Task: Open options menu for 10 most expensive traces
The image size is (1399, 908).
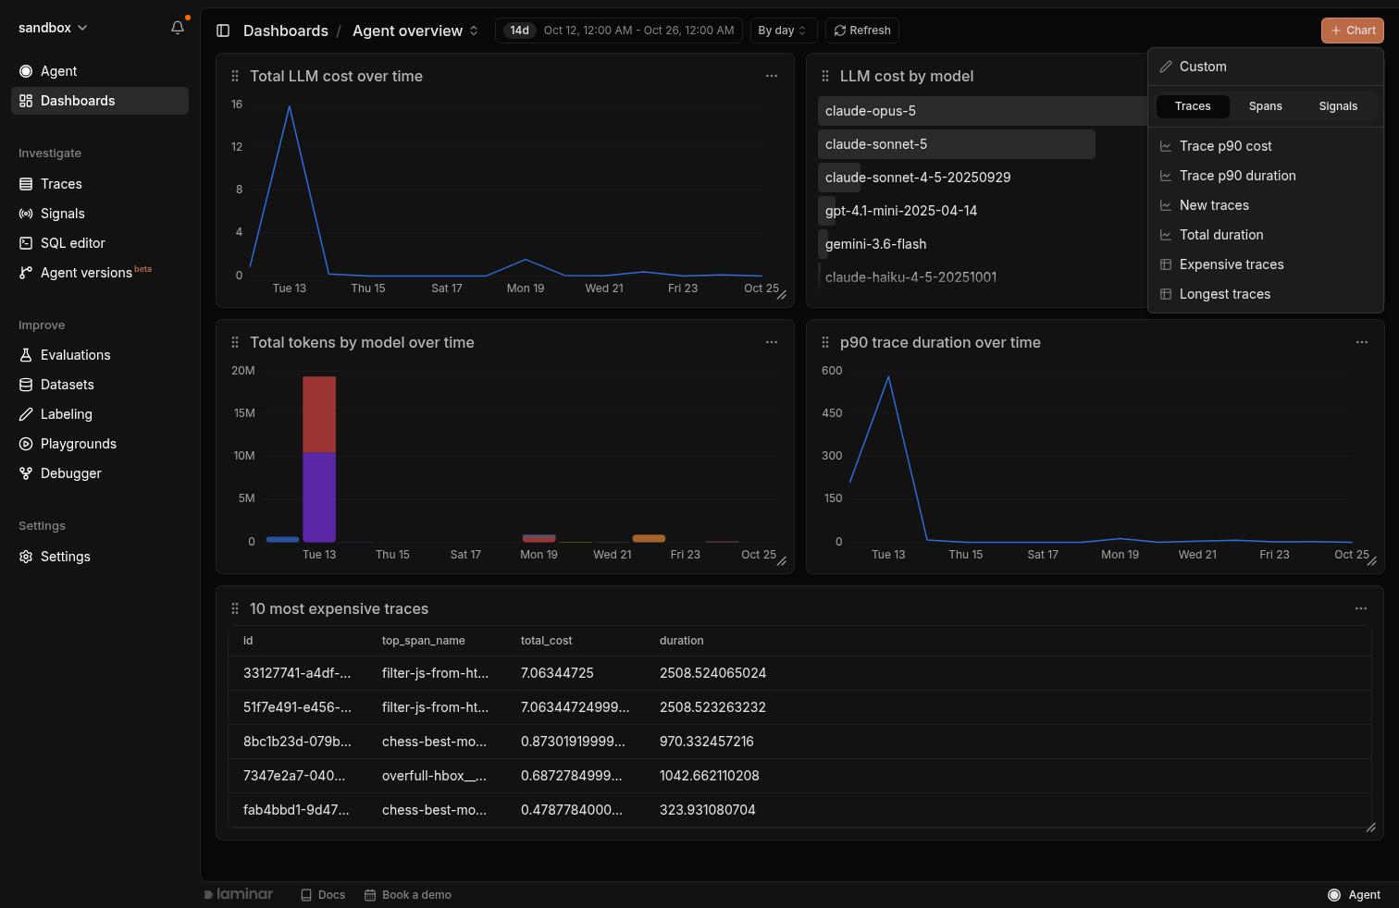Action: [1361, 608]
